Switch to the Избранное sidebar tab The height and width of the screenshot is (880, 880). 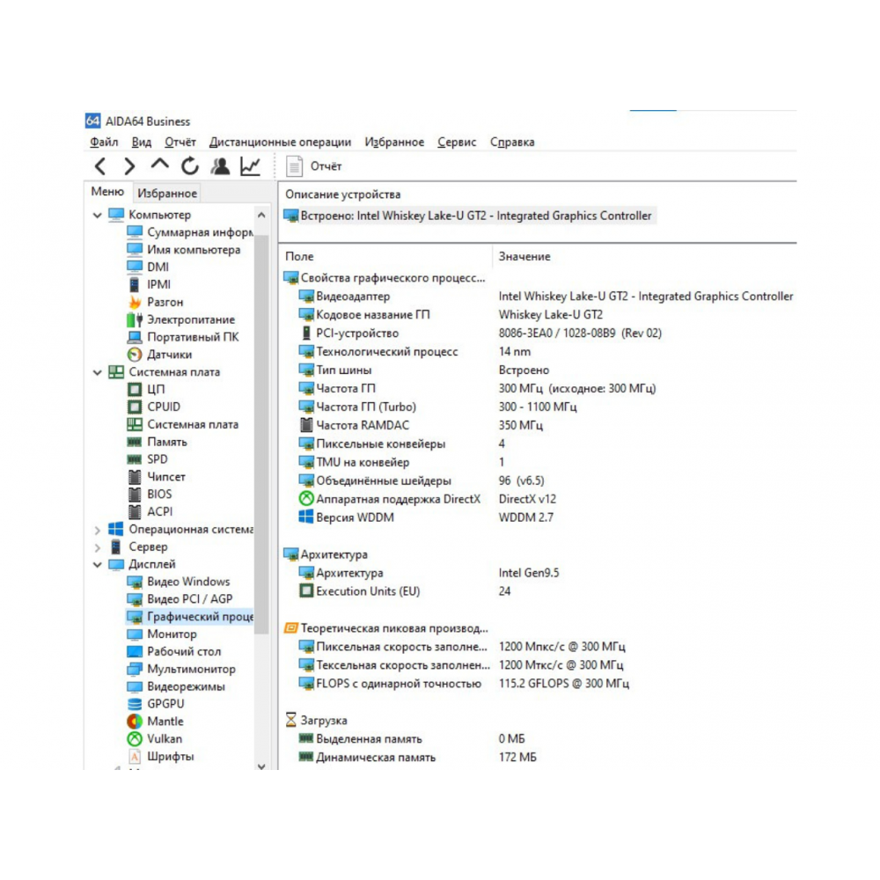point(167,193)
